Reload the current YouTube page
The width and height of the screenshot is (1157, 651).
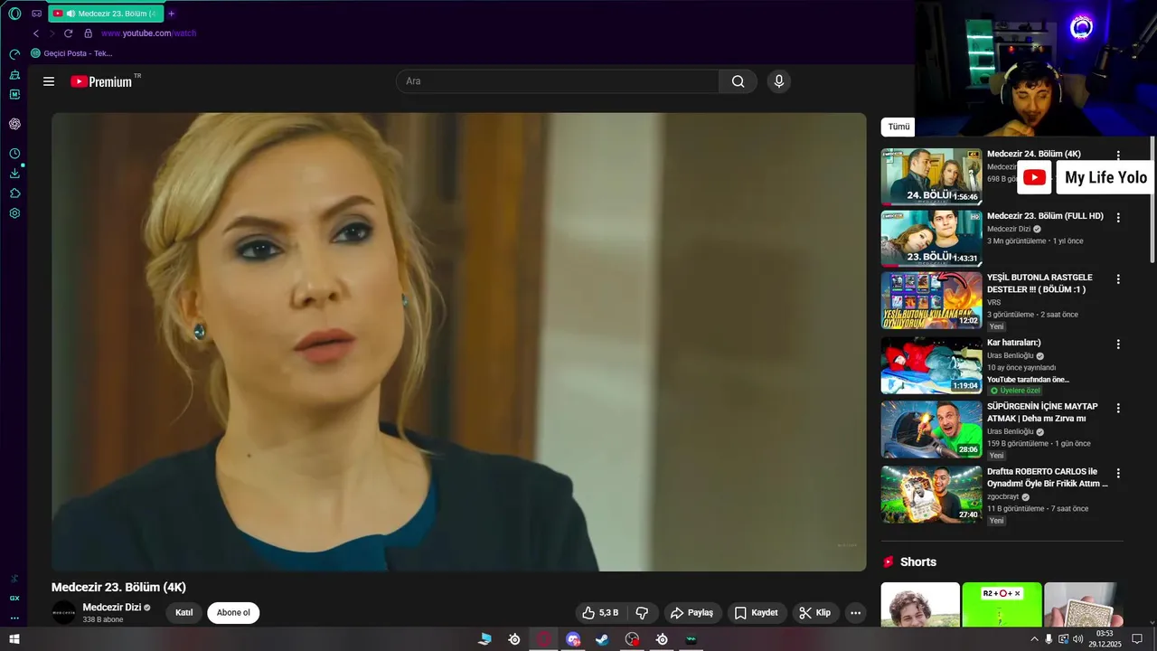[68, 33]
